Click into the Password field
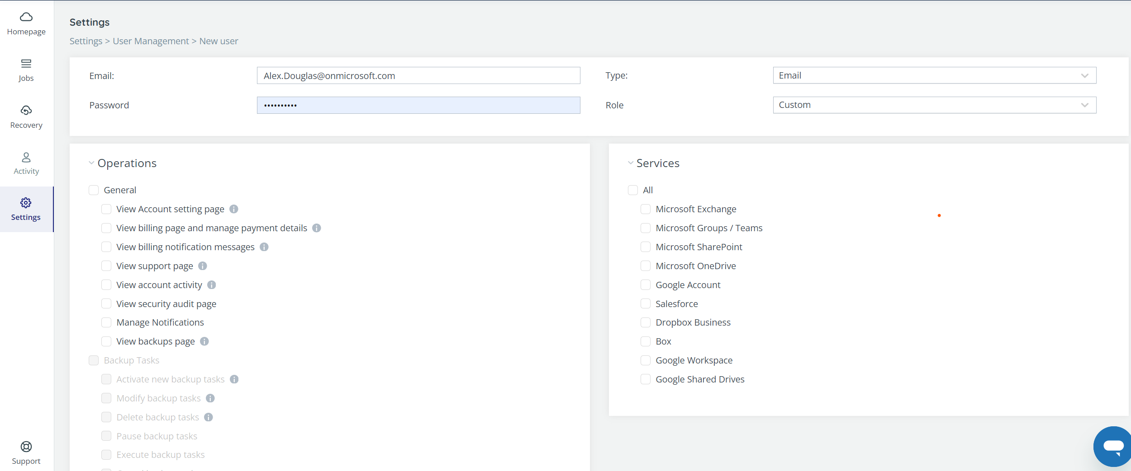The image size is (1131, 471). pos(418,105)
